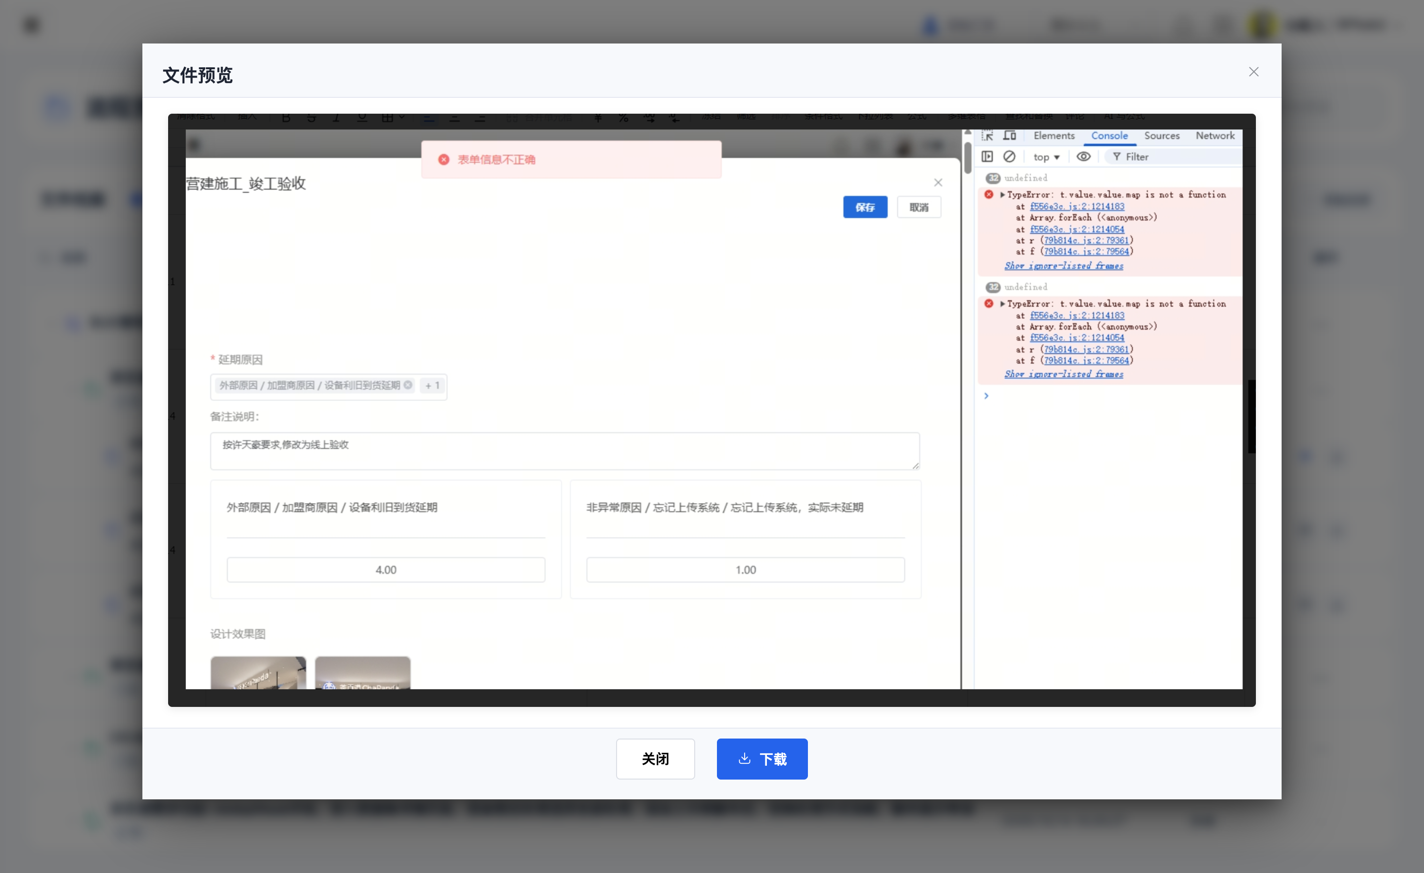
Task: Open the top context dropdown
Action: [1046, 157]
